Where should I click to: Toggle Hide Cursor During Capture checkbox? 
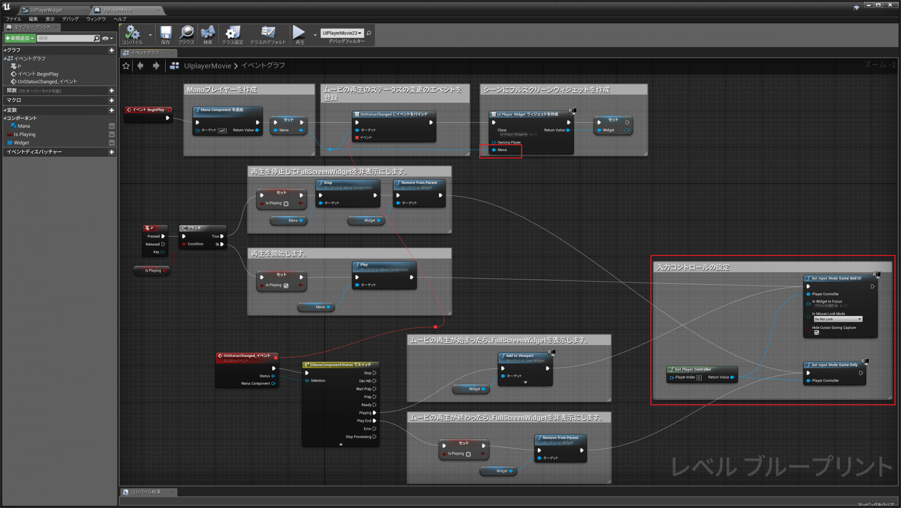tap(817, 333)
